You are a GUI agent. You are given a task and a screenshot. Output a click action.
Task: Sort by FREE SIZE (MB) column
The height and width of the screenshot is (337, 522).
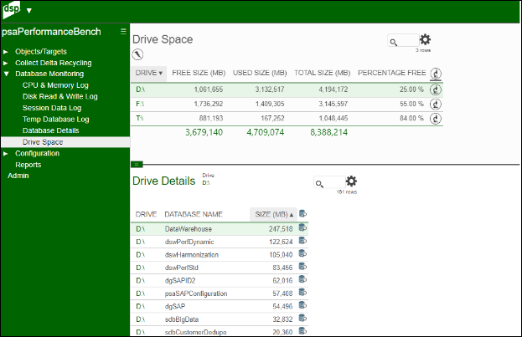click(199, 73)
